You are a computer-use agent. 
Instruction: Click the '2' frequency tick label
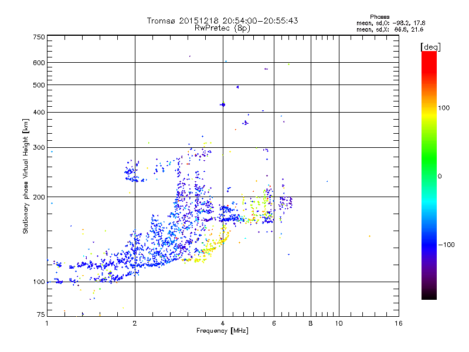pos(135,323)
